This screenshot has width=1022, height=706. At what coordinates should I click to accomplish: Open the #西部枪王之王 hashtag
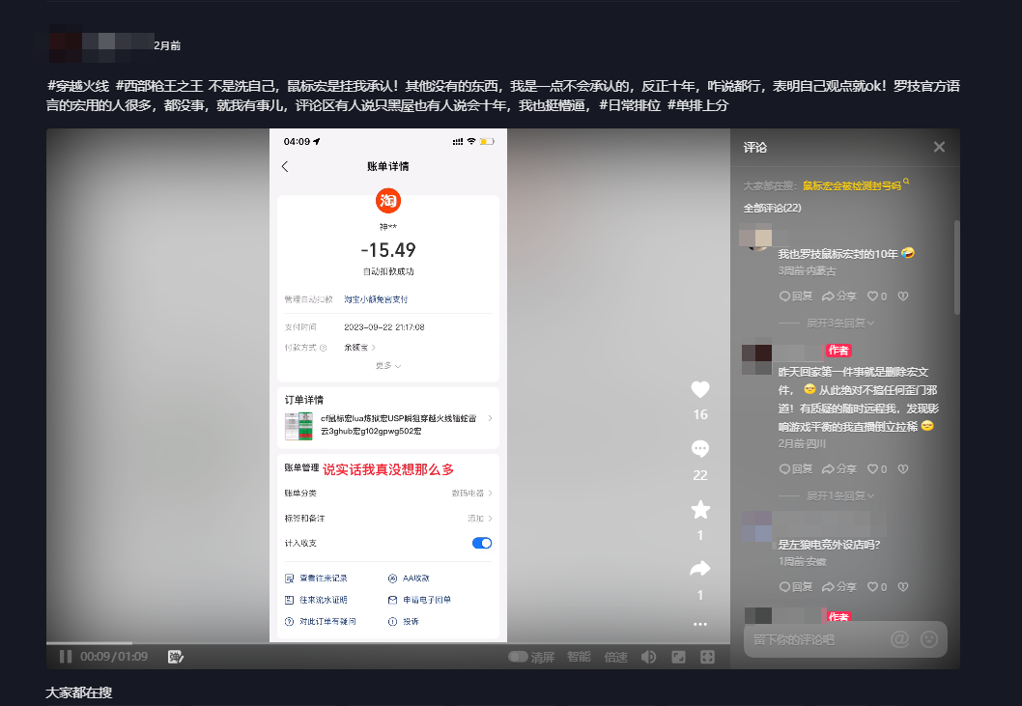pos(159,86)
